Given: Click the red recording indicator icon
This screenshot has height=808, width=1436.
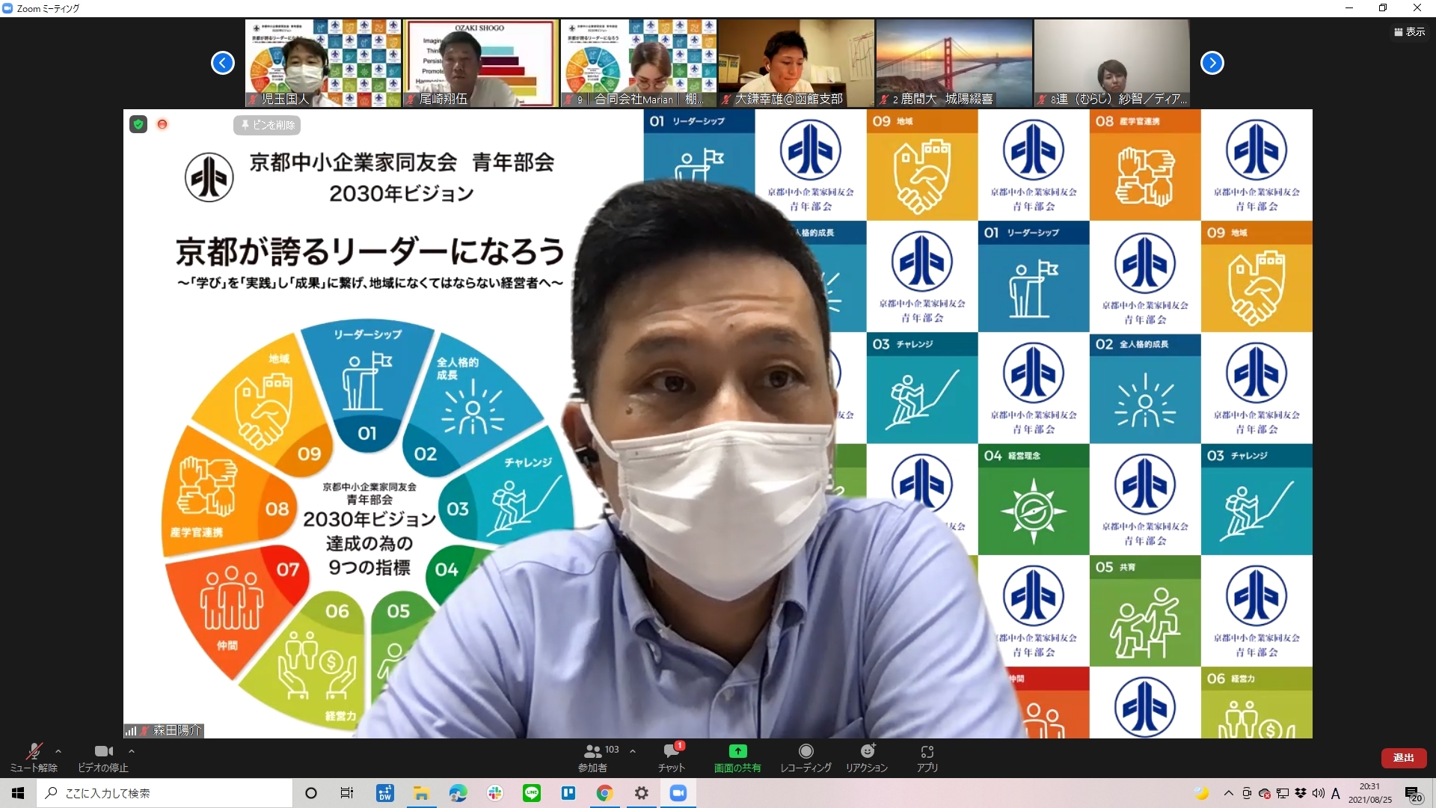Looking at the screenshot, I should tap(162, 124).
